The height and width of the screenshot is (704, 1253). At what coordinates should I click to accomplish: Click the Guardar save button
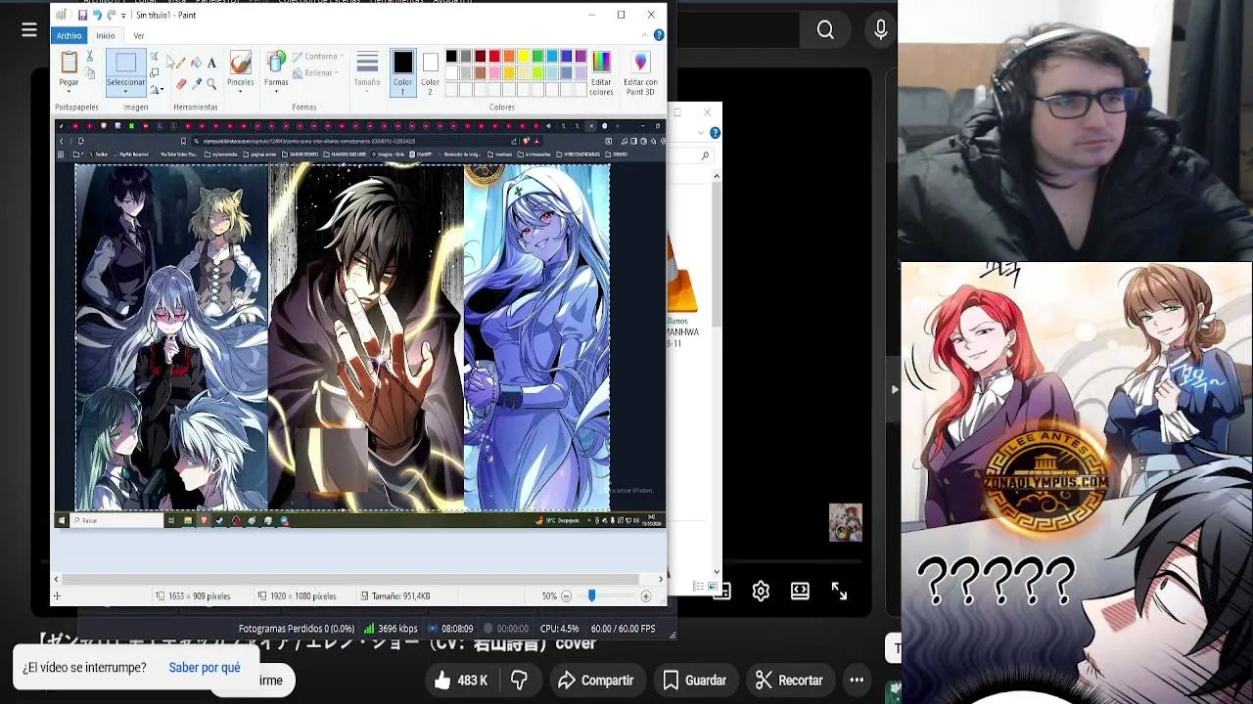[694, 681]
